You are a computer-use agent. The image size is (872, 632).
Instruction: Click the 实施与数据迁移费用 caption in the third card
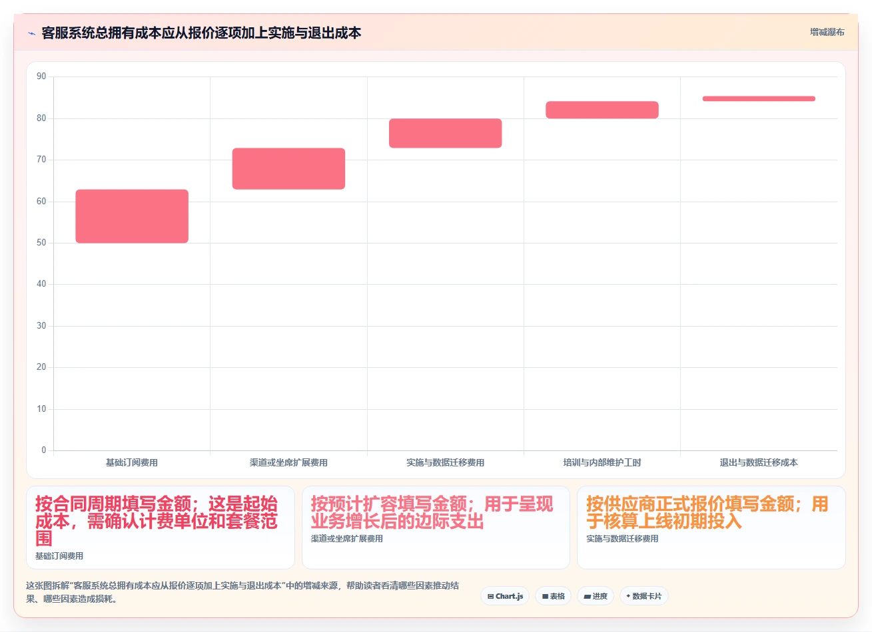click(x=622, y=539)
